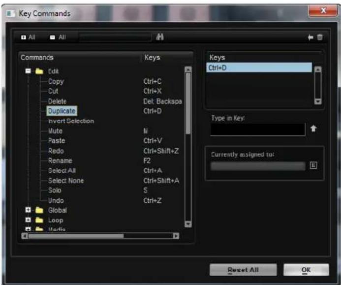Select the Ctrl+D entry in Keys list

(x=259, y=68)
